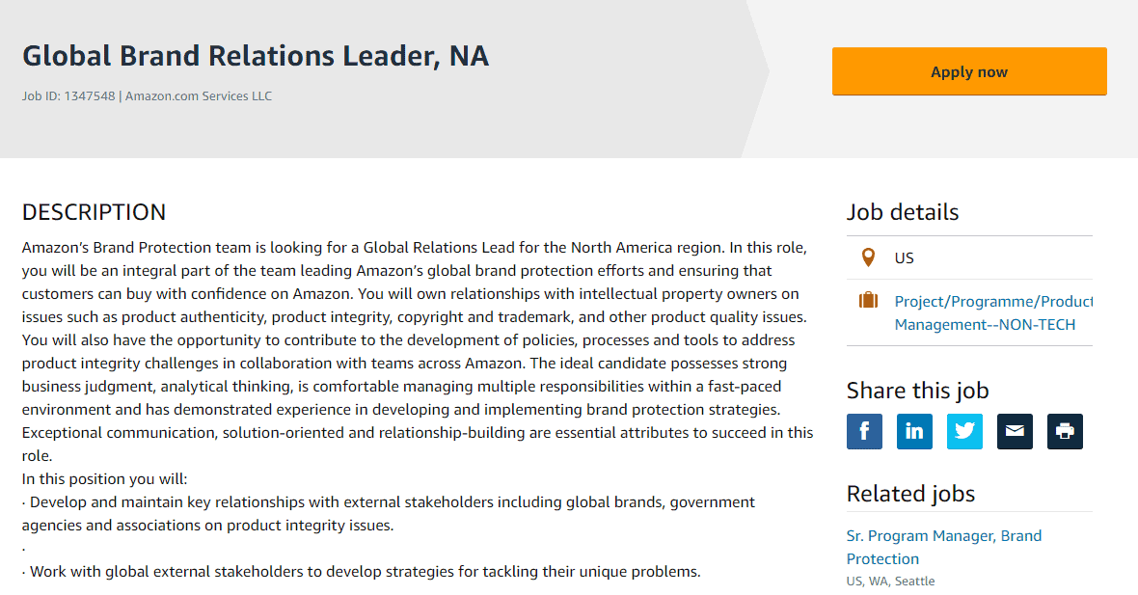
Task: Click the Global Brand Relations Leader title
Action: 256,56
